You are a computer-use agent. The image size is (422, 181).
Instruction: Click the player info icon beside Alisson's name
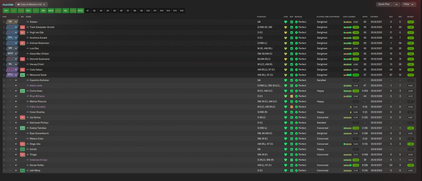28,22
